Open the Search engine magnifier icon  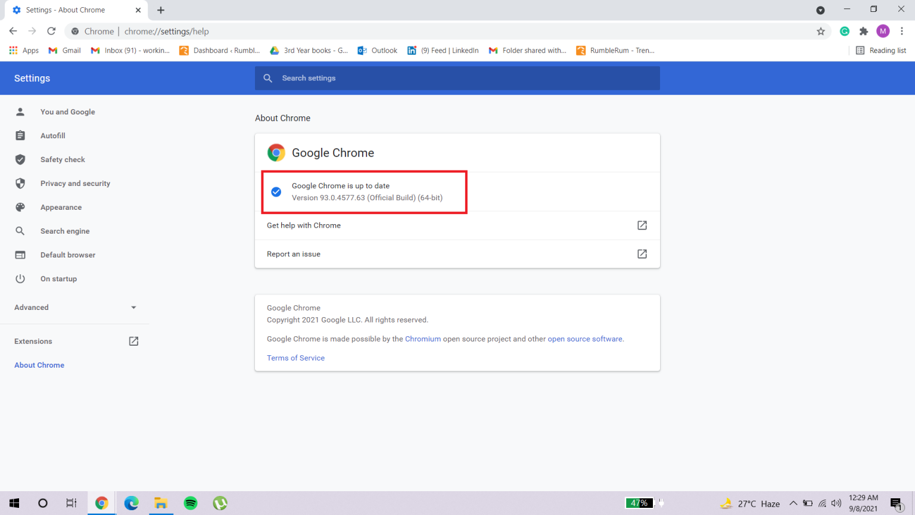coord(20,231)
